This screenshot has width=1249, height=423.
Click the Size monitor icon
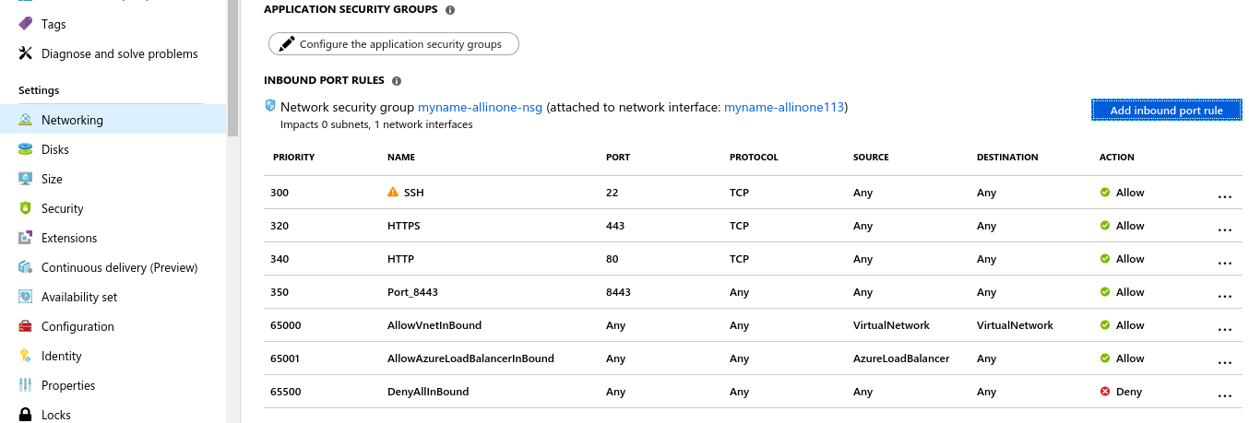tap(25, 179)
